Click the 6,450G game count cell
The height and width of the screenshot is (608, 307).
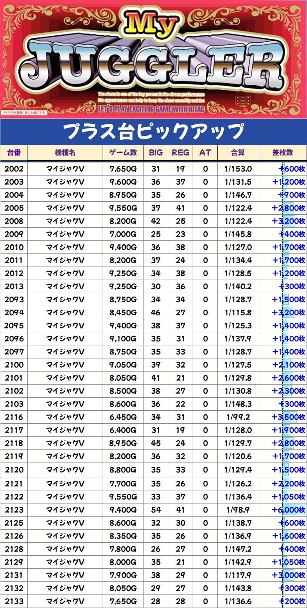click(123, 417)
